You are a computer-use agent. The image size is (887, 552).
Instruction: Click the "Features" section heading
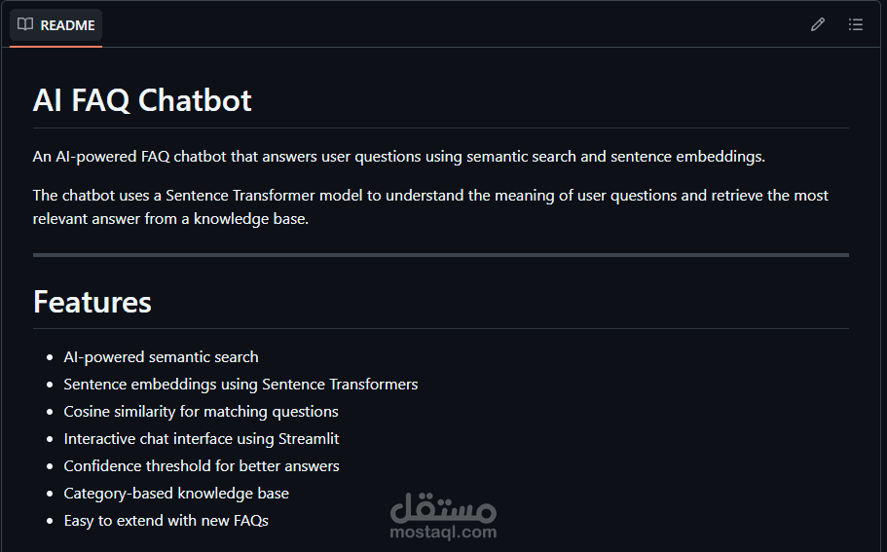[x=92, y=302]
